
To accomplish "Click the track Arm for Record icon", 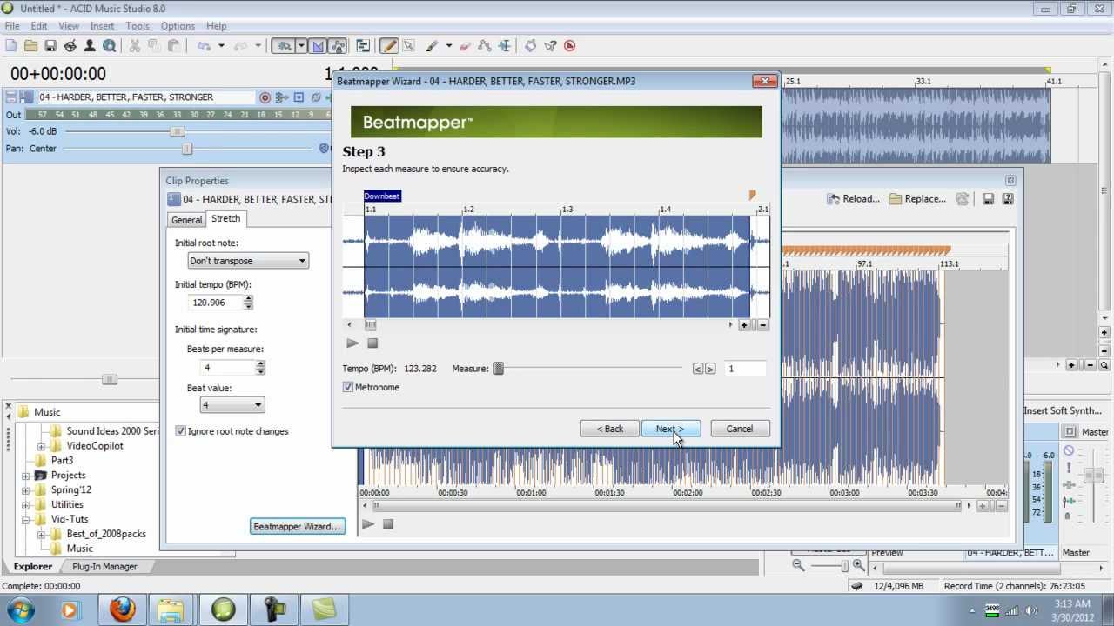I will point(265,97).
